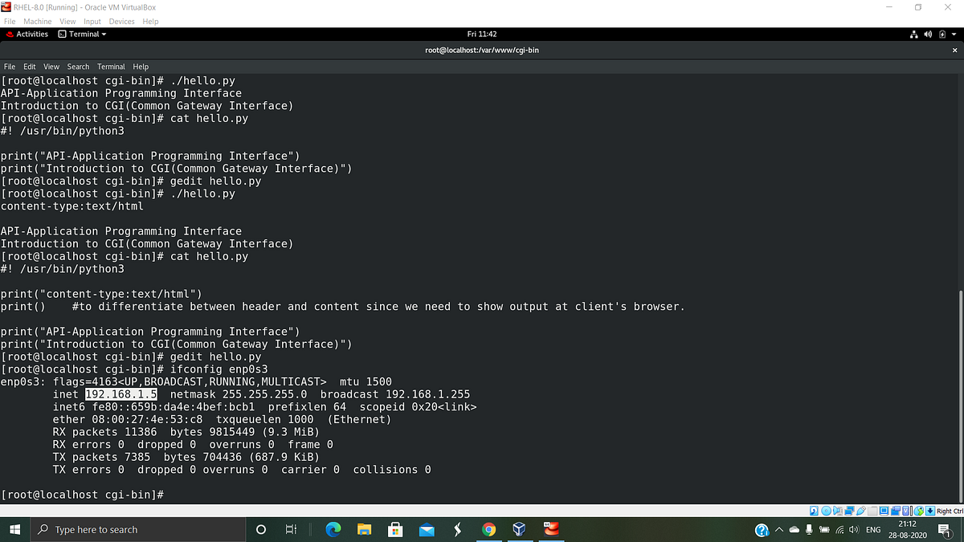Click the display settings icon in VirtualBox status bar
This screenshot has width=964, height=542.
(883, 511)
